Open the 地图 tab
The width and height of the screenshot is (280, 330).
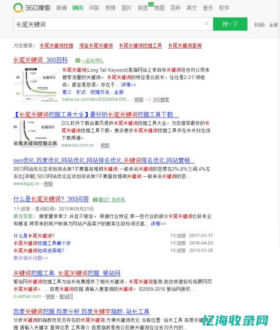(x=159, y=8)
